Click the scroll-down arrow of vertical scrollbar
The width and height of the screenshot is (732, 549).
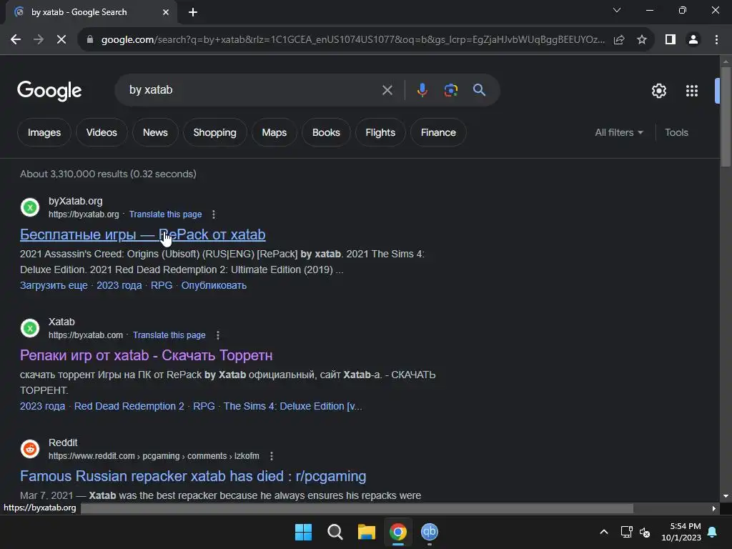pyautogui.click(x=726, y=496)
